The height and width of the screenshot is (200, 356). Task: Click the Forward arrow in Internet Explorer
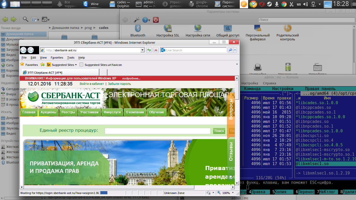click(30, 50)
